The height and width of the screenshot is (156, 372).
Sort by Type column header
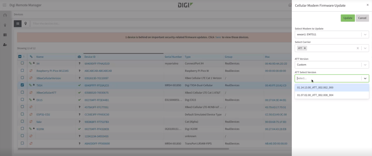coord(188,57)
